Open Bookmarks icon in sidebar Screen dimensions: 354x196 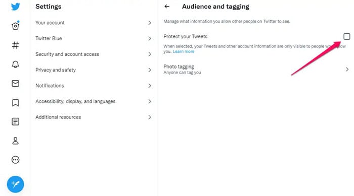point(15,103)
